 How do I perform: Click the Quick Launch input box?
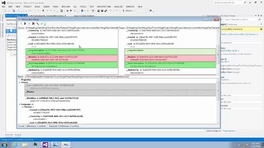pos(228,2)
